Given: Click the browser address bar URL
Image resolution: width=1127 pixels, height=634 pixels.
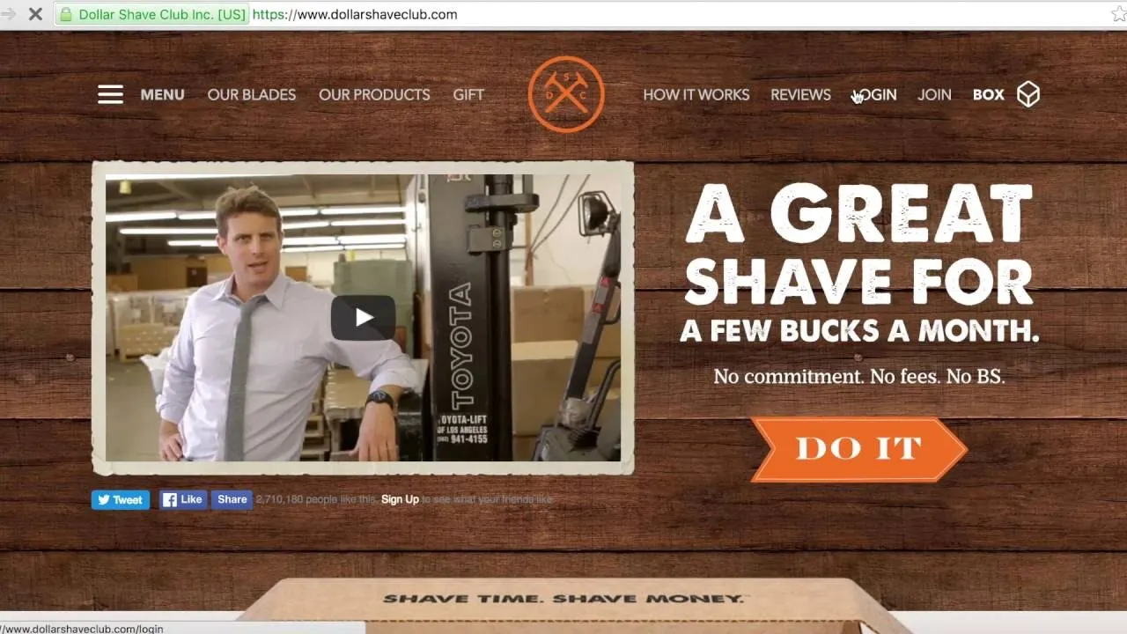Looking at the screenshot, I should click(x=354, y=14).
